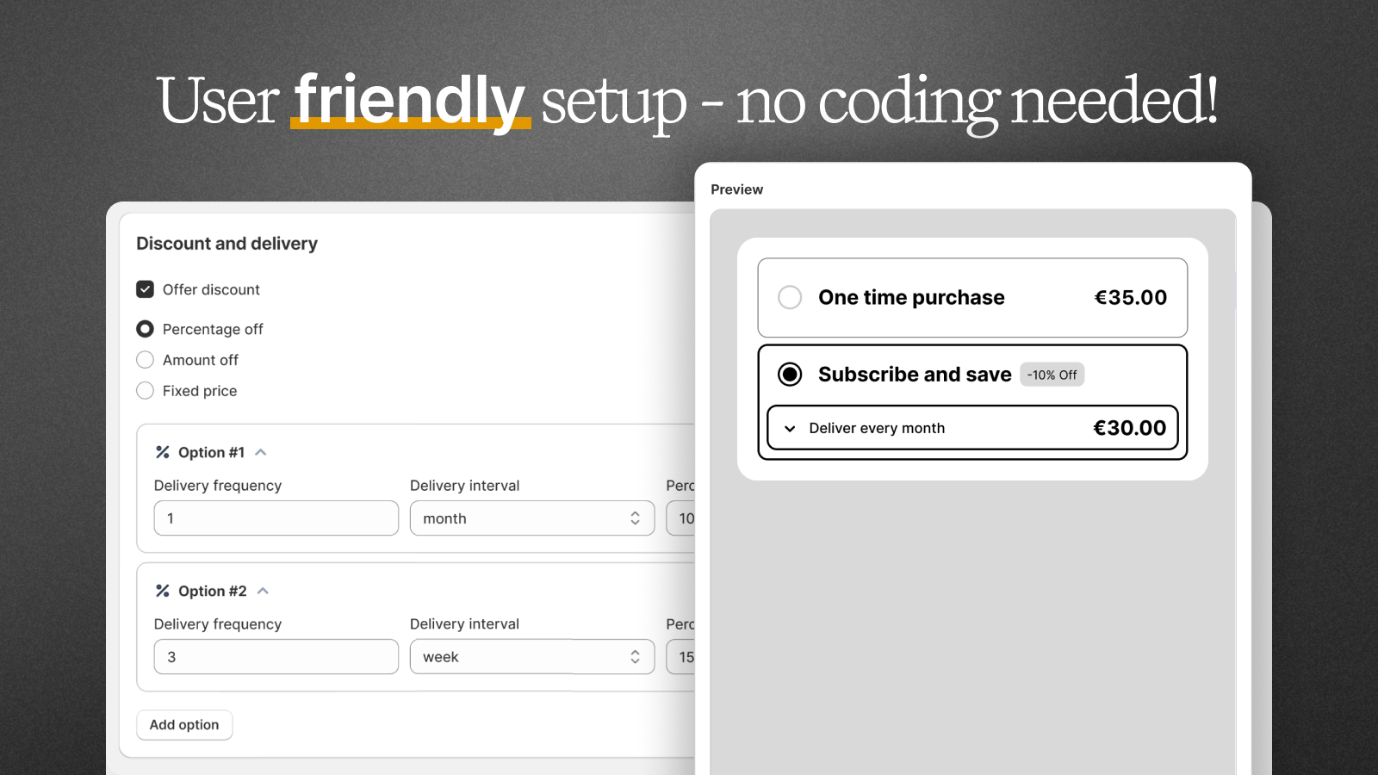The height and width of the screenshot is (775, 1378).
Task: Open the week delivery interval dropdown
Action: tap(532, 657)
